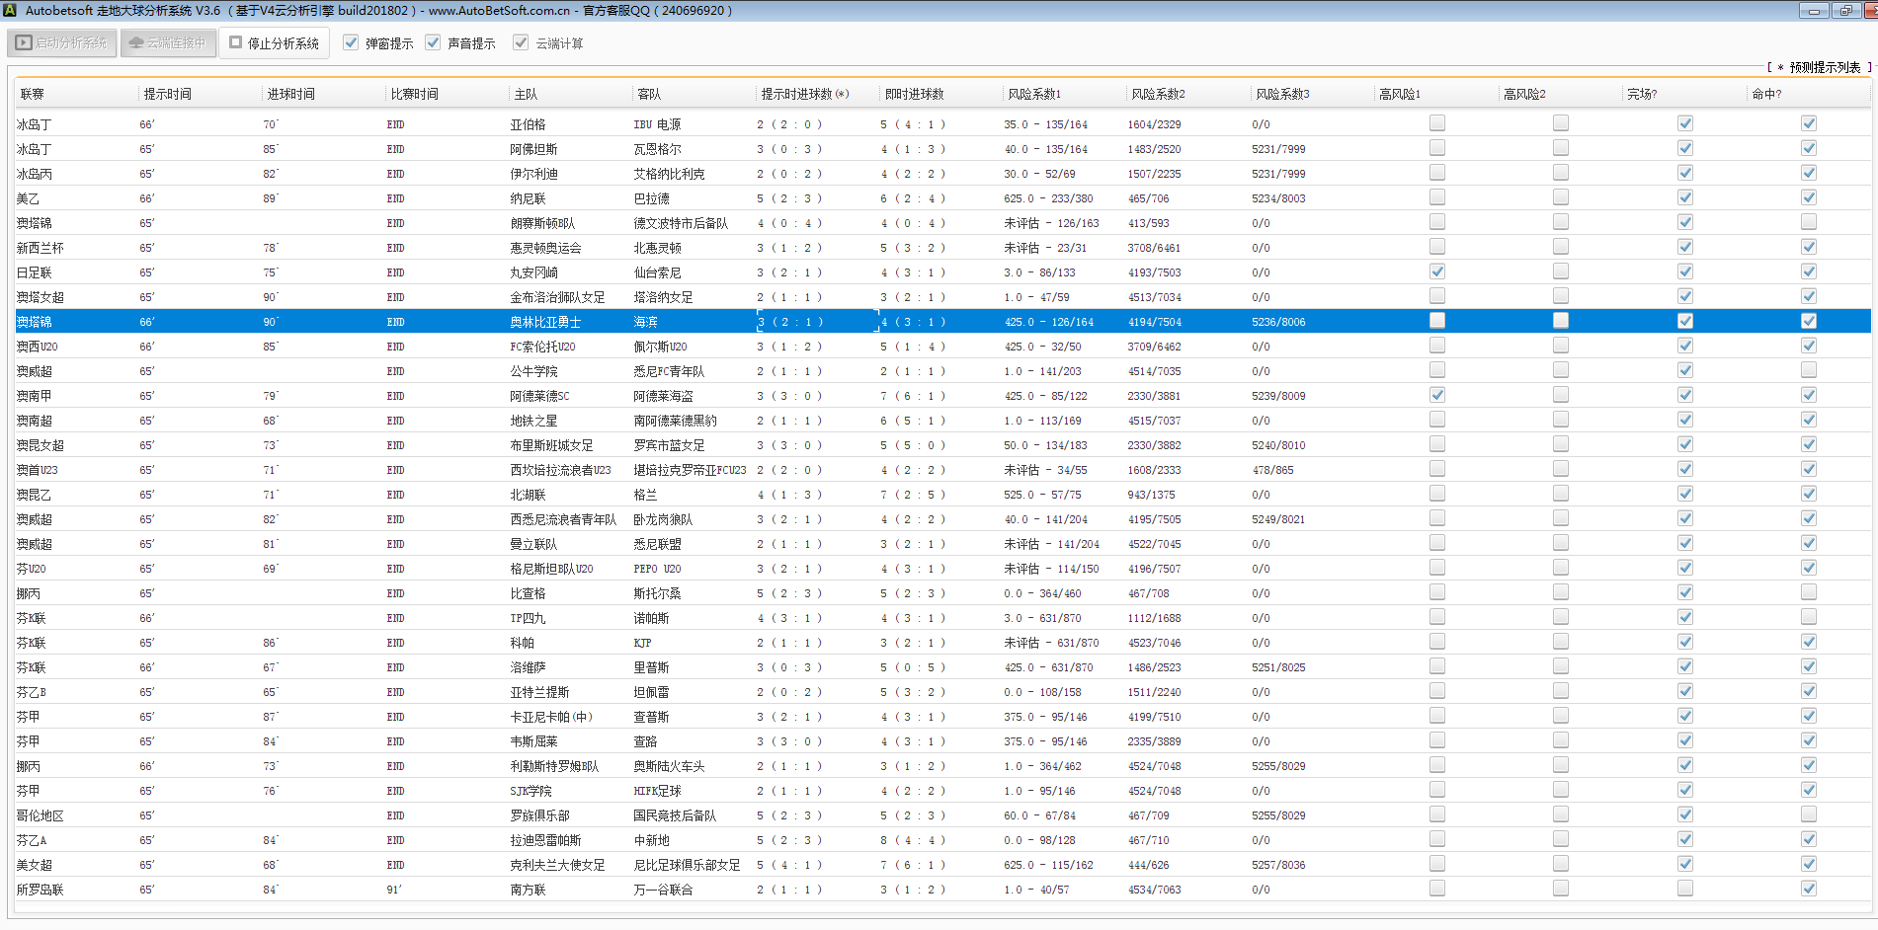
Task: Check the 命中? box for 比查格 row
Action: (1809, 592)
